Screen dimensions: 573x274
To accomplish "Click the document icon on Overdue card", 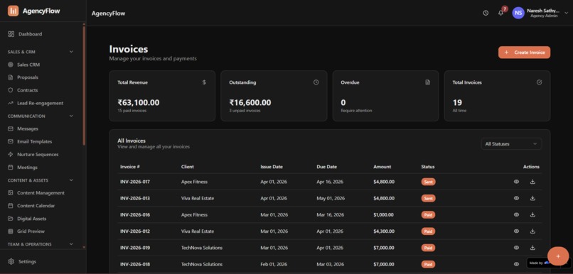I will [x=427, y=82].
